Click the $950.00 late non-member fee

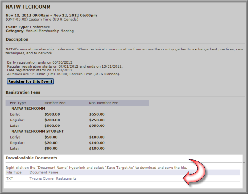pos(97,126)
